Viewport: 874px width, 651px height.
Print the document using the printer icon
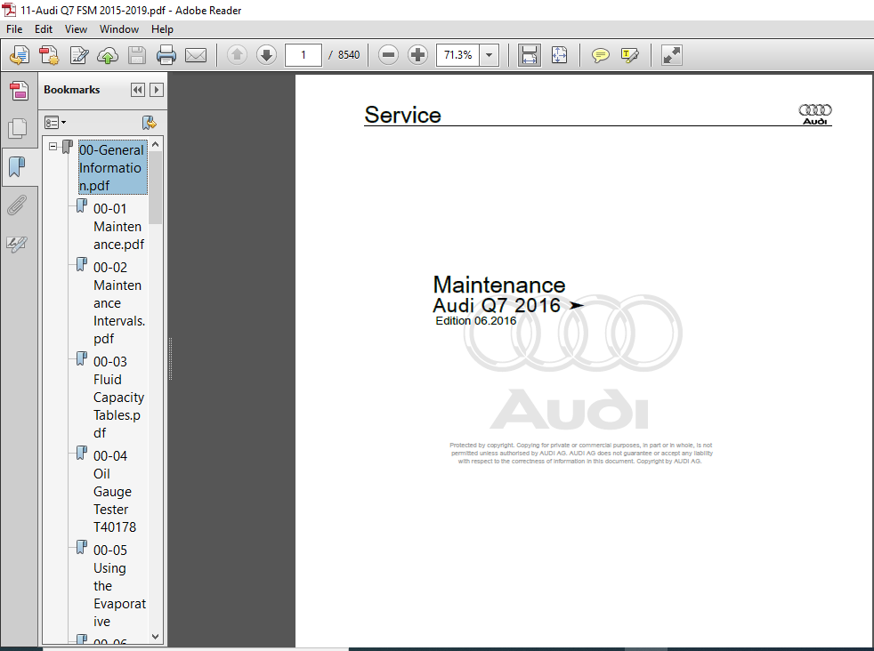tap(166, 55)
